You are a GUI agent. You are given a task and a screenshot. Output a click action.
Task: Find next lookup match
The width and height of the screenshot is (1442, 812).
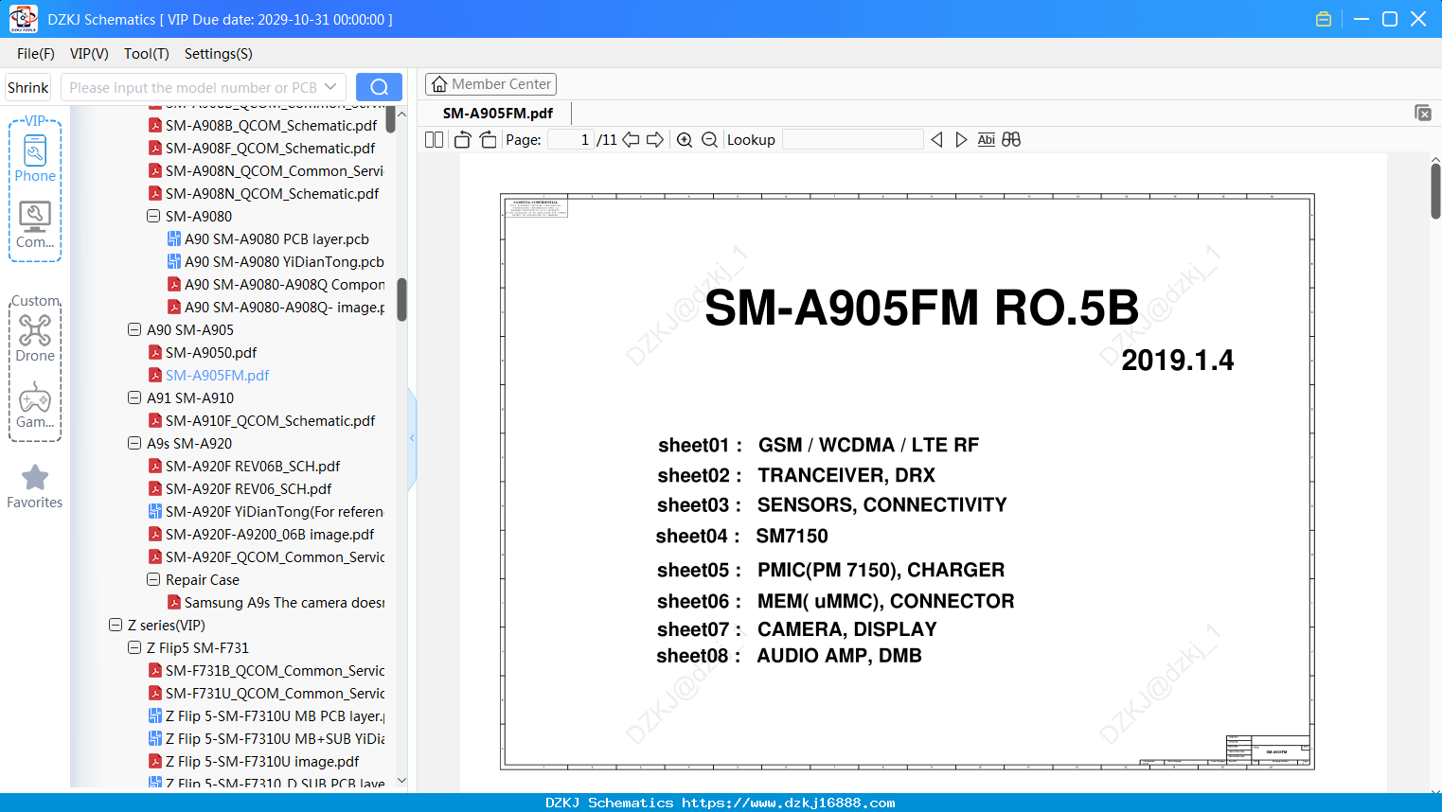(x=961, y=140)
